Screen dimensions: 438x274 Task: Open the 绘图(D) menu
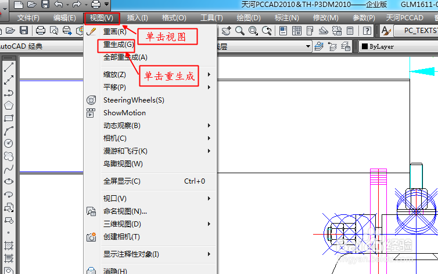tap(248, 18)
